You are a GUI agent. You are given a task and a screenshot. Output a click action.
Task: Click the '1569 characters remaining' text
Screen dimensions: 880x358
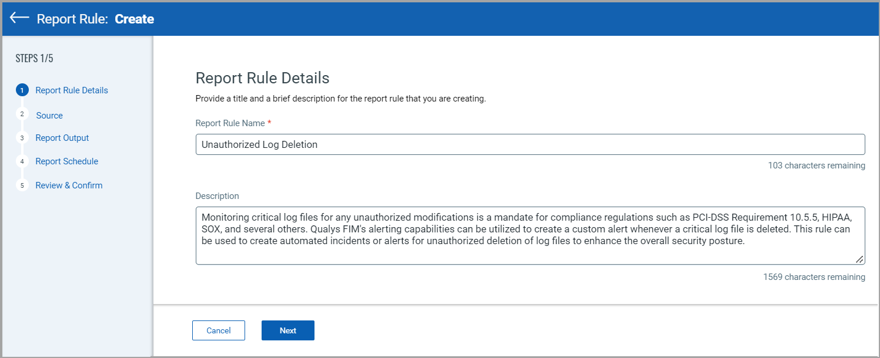tap(814, 277)
